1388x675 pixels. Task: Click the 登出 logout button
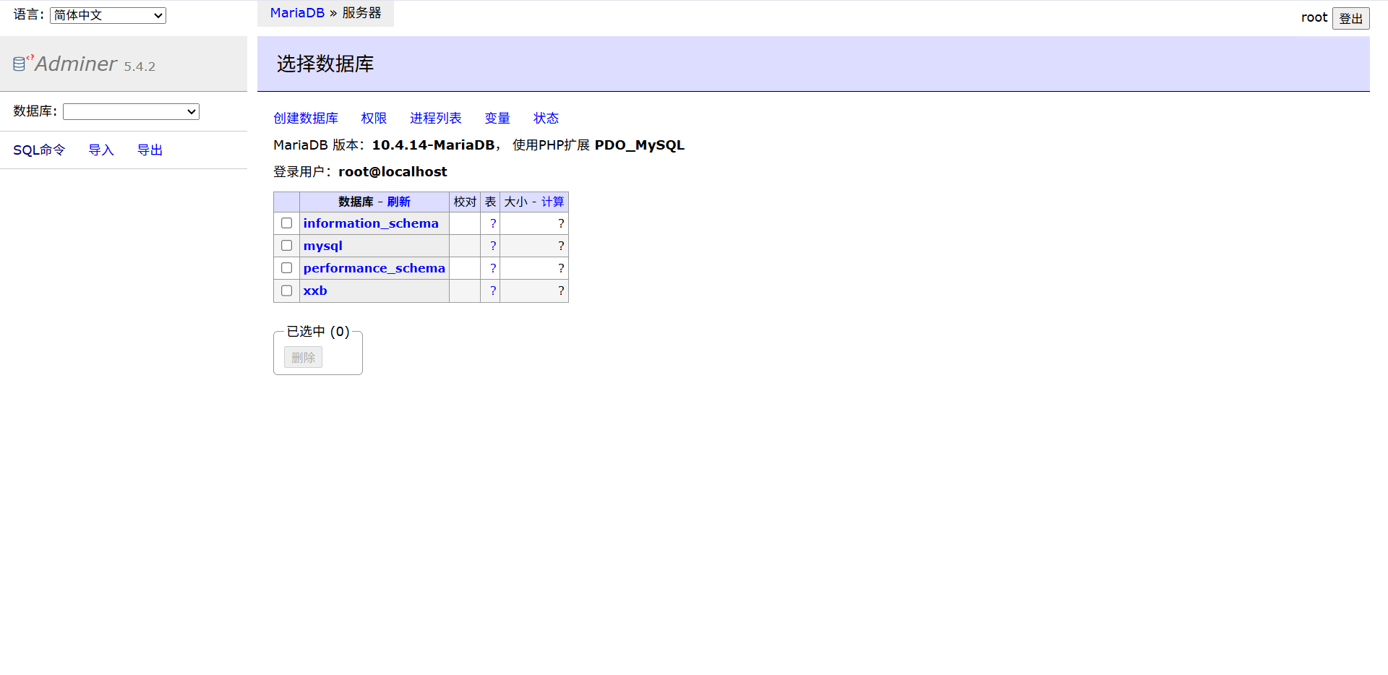click(1350, 18)
